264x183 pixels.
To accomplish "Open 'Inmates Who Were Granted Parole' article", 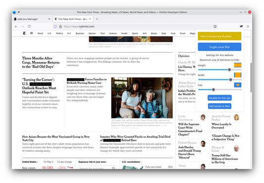I will click(135, 138).
